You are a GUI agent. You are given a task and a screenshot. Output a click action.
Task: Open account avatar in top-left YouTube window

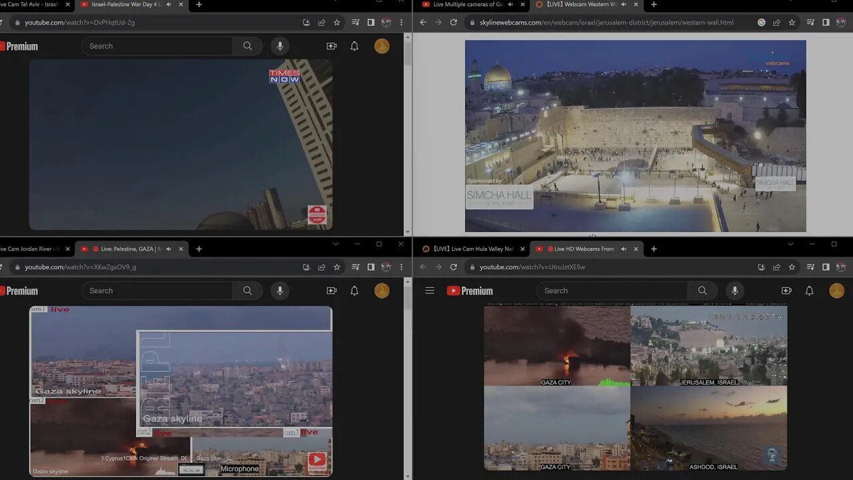click(382, 46)
